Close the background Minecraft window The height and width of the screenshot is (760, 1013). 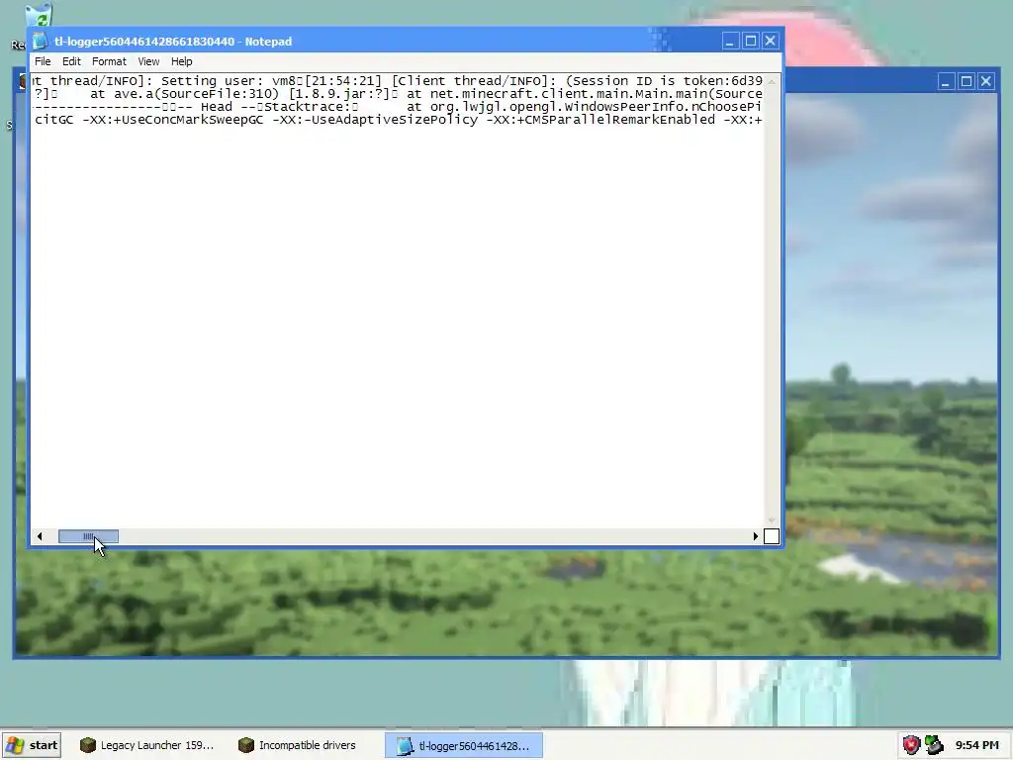[x=986, y=81]
